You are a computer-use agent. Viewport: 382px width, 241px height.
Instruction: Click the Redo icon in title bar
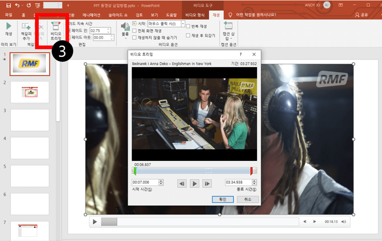(29, 5)
